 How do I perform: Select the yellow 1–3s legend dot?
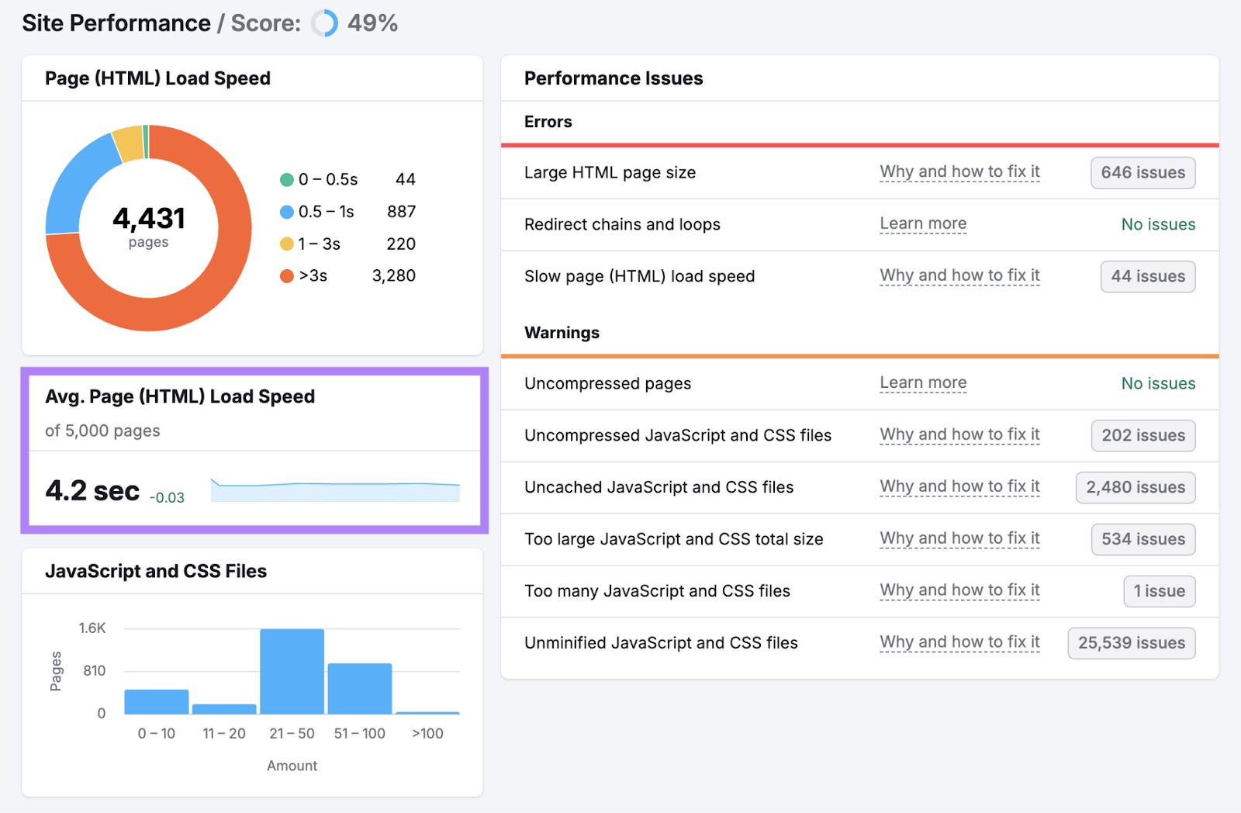click(x=285, y=244)
